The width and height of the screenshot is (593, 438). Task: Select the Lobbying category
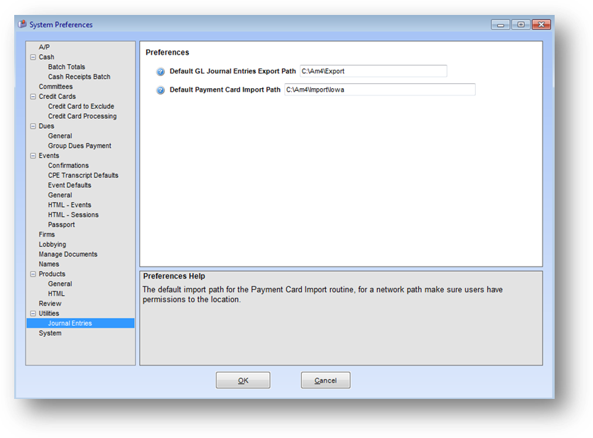pyautogui.click(x=52, y=244)
